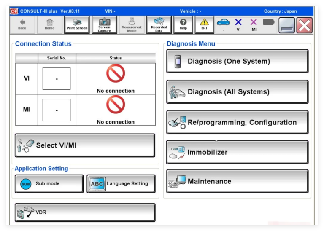Open the Immobilizer menu
This screenshot has width=324, height=231.
(x=238, y=152)
